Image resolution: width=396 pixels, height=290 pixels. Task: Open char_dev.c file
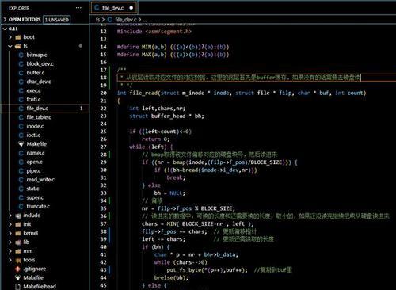[39, 82]
